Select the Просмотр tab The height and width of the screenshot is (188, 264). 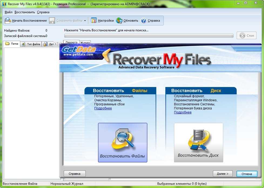coord(71,42)
